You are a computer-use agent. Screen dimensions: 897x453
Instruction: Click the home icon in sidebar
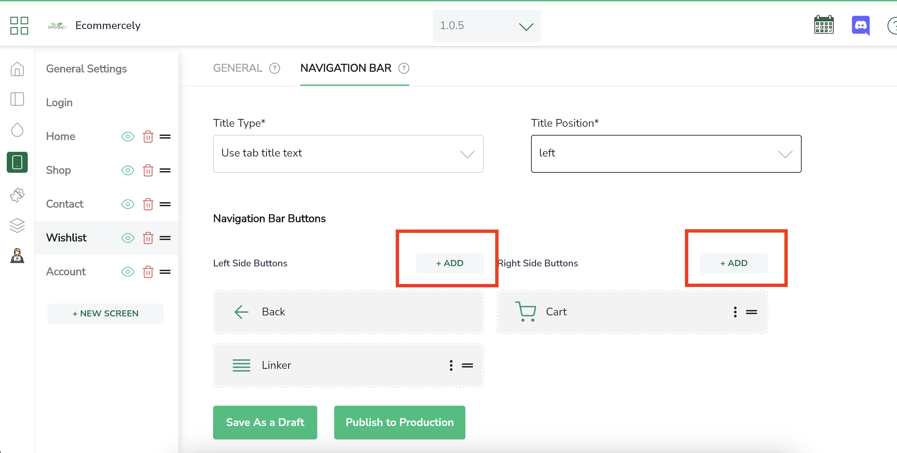[x=17, y=69]
